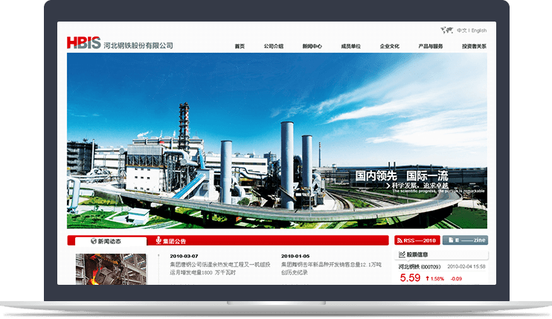This screenshot has width=552, height=319.
Task: Go to 新闻中心 in the navigation
Action: point(312,46)
